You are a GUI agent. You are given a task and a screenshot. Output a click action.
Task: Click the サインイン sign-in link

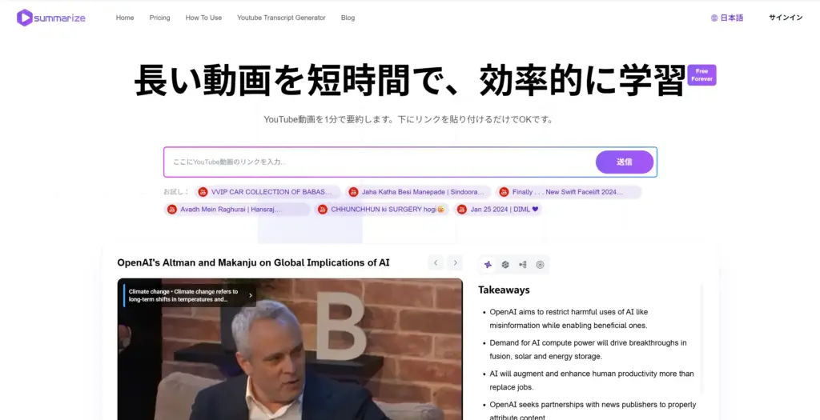click(785, 18)
